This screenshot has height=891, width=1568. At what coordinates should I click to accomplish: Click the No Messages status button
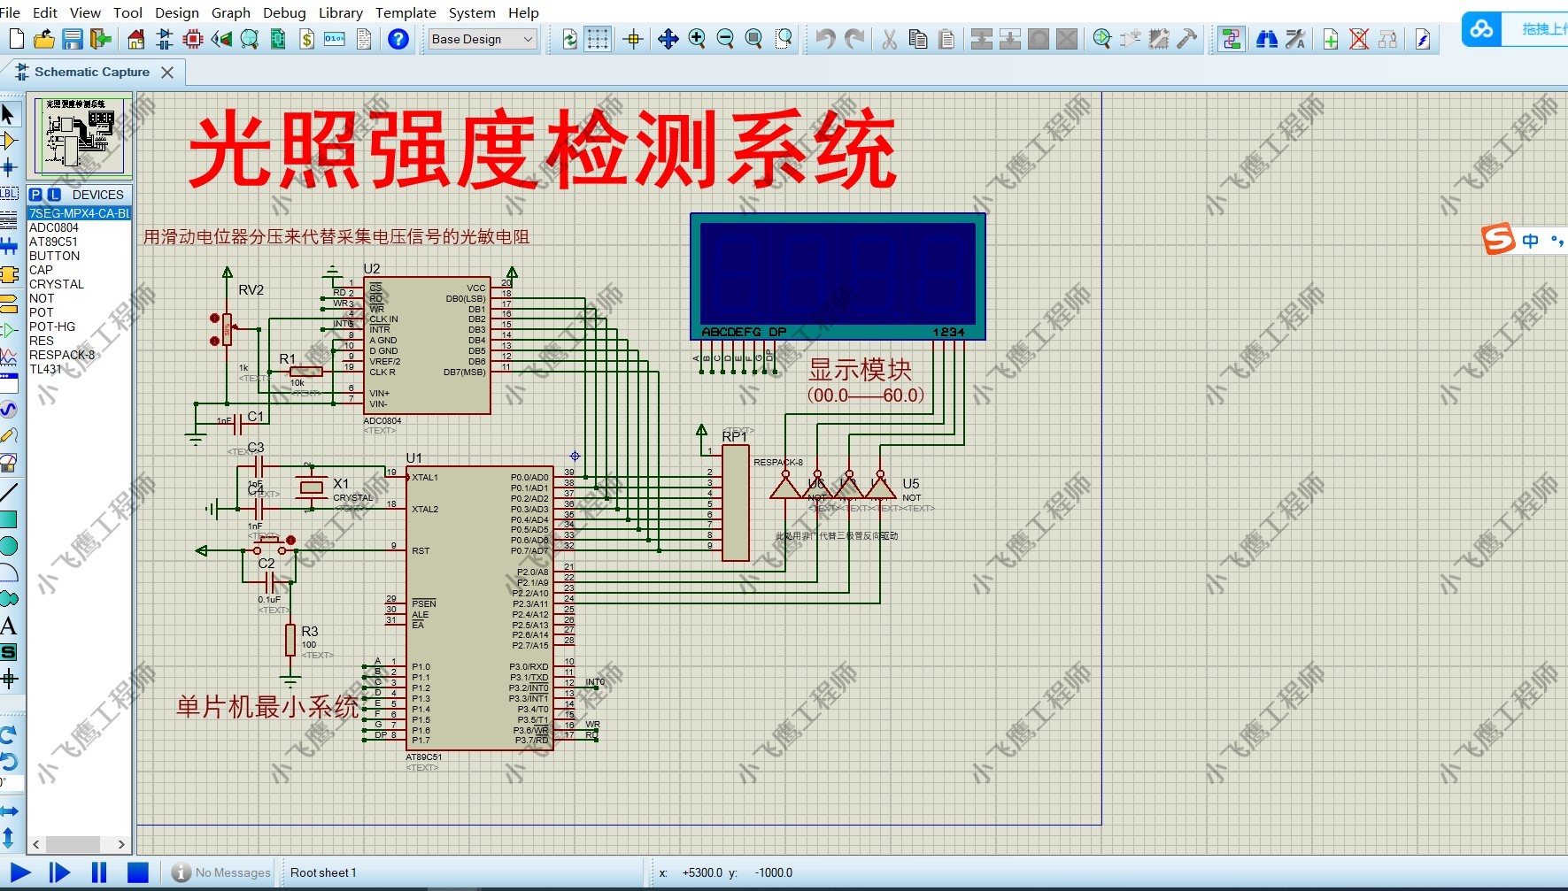coord(221,872)
